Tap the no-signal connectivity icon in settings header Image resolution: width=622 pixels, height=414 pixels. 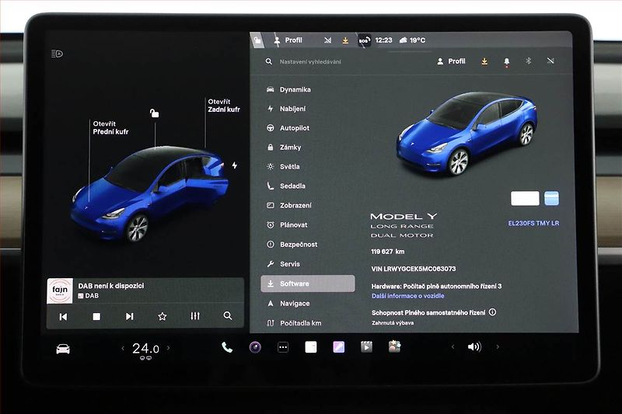coord(550,61)
